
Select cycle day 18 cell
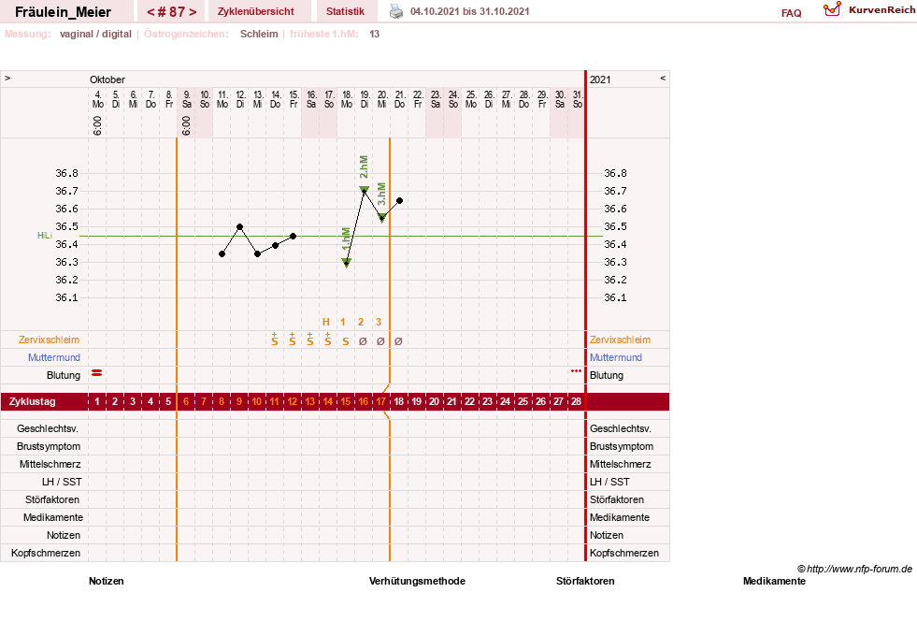pyautogui.click(x=398, y=402)
